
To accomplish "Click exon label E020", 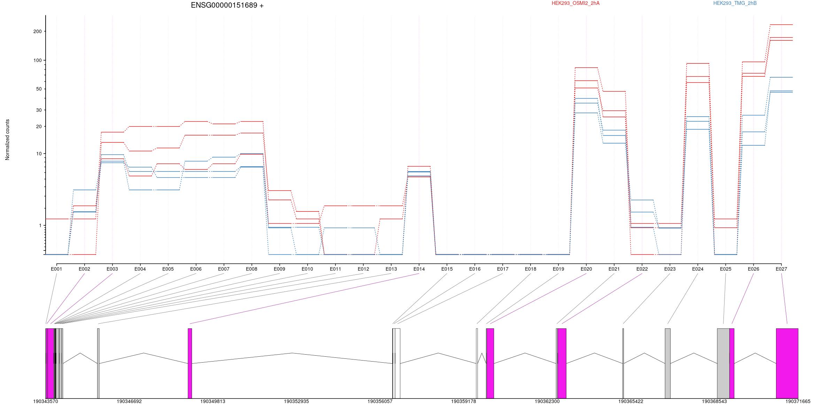I will (x=586, y=269).
